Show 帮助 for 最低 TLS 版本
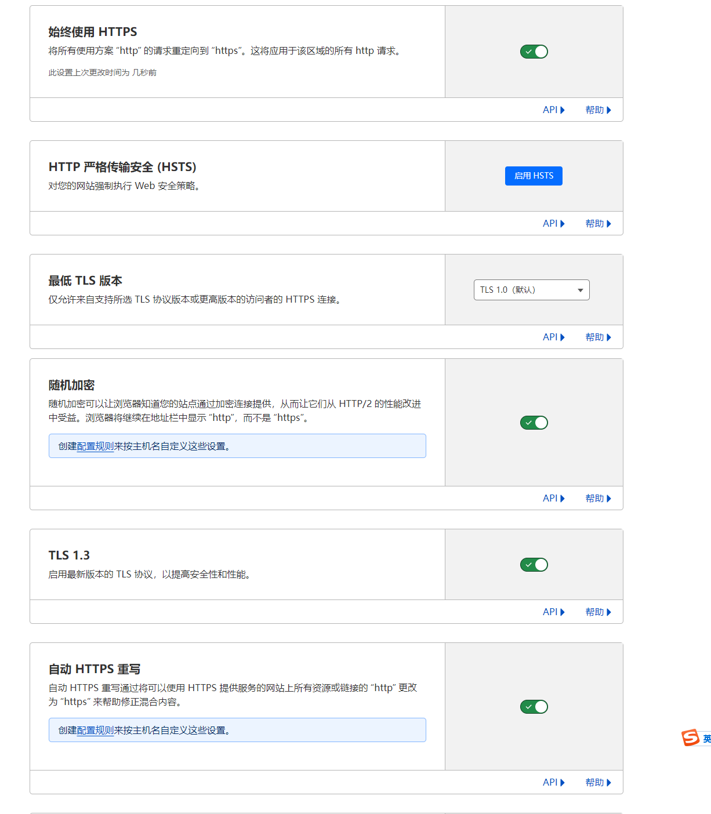The width and height of the screenshot is (711, 814). (x=598, y=337)
